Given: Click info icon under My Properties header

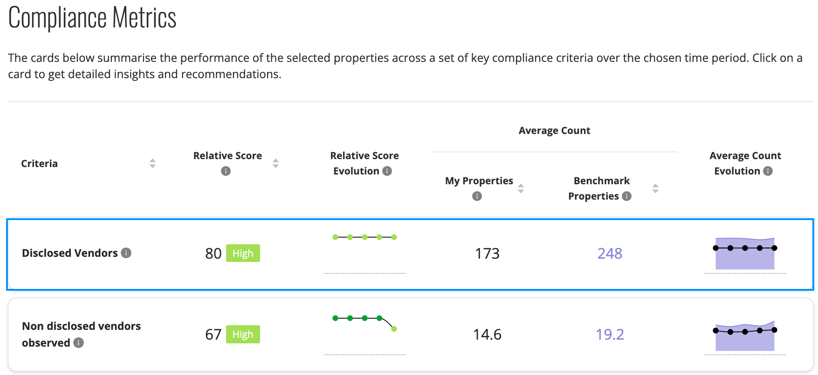Looking at the screenshot, I should click(x=477, y=196).
